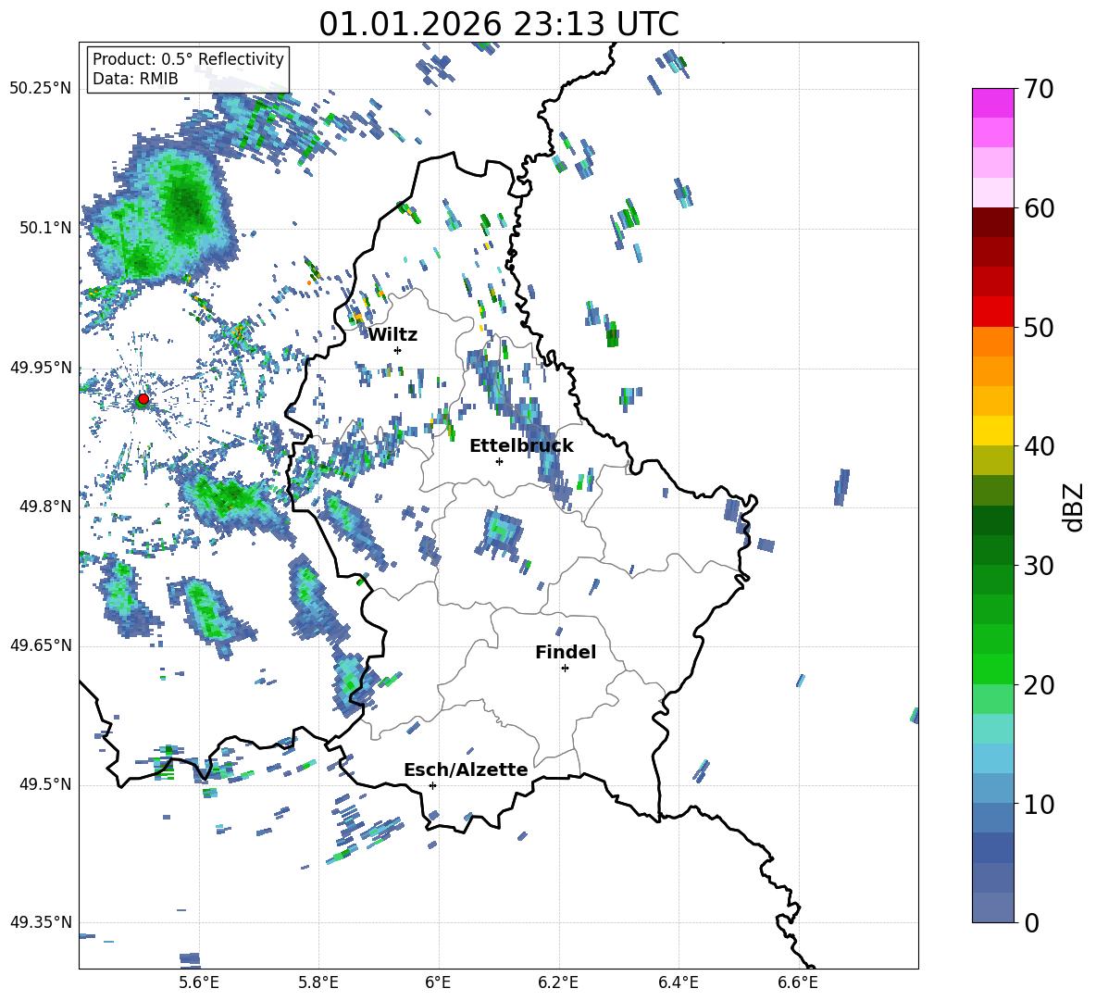Click the 49.8°N latitude label
Screen dimensions: 1096x1001
pyautogui.click(x=45, y=507)
